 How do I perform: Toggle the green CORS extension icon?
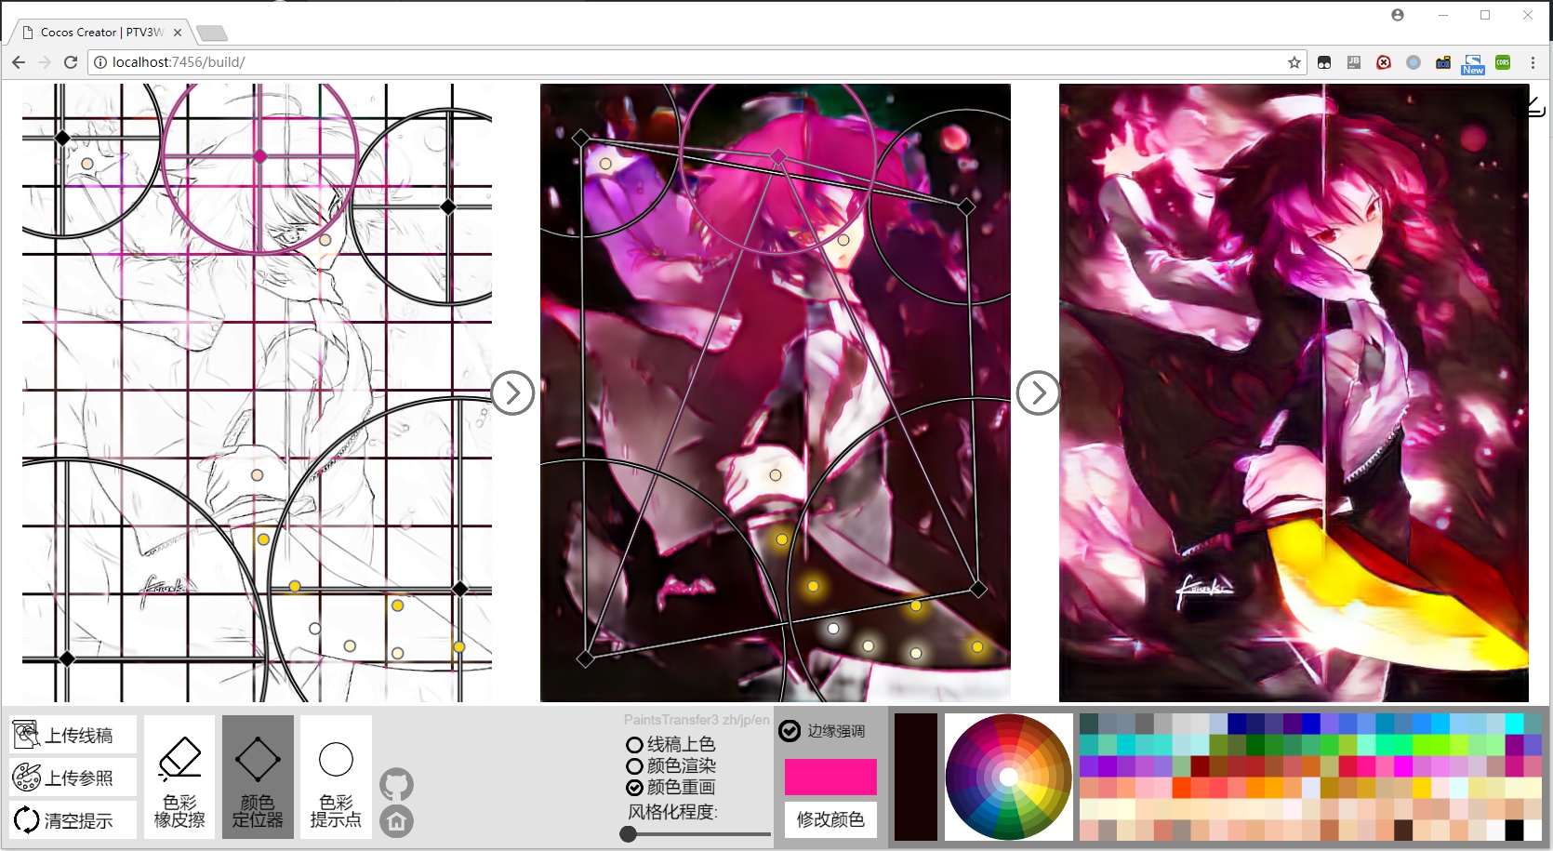(1503, 62)
